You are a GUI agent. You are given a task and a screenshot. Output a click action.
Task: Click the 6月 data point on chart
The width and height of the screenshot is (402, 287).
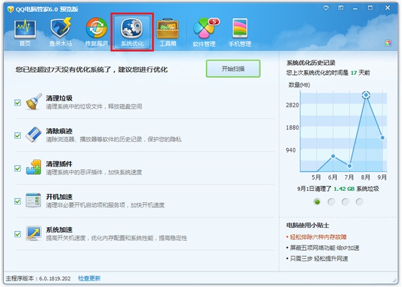(x=333, y=156)
